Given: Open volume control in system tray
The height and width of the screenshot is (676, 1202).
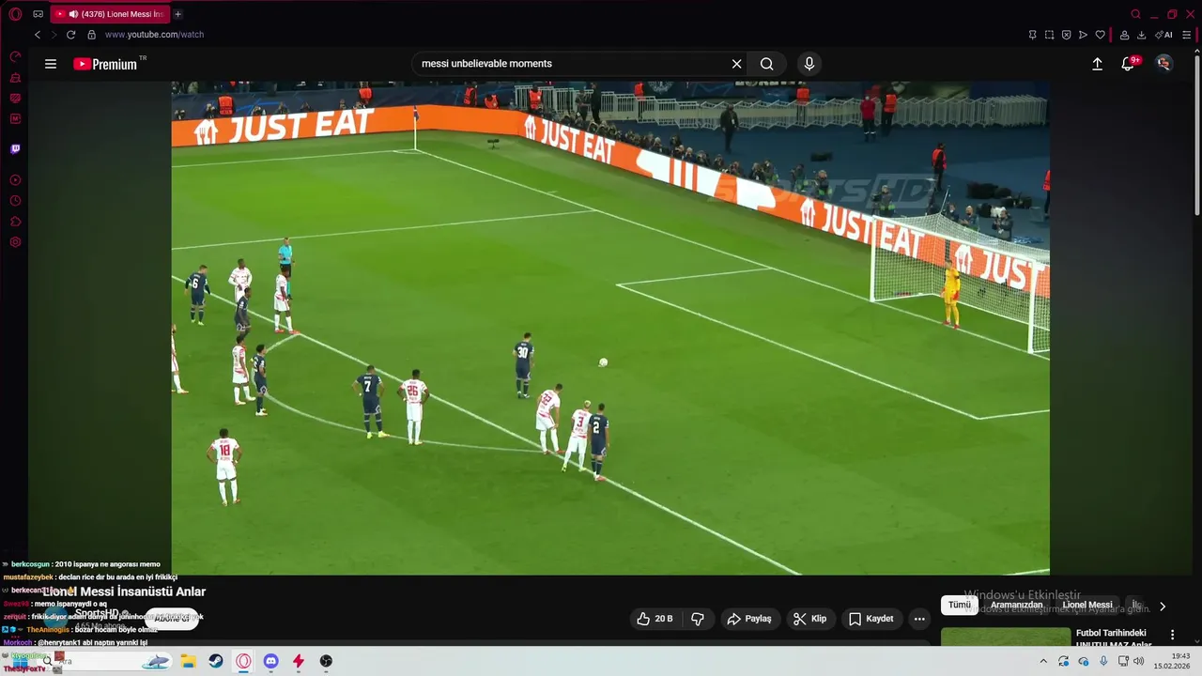Looking at the screenshot, I should pyautogui.click(x=1139, y=661).
